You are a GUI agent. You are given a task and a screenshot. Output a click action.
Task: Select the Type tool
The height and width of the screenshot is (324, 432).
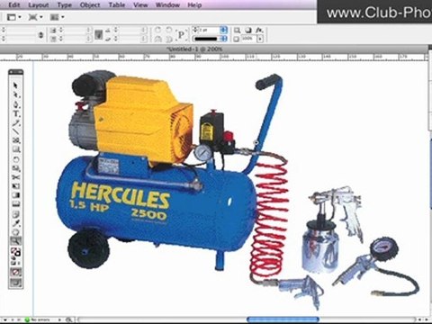(15, 114)
